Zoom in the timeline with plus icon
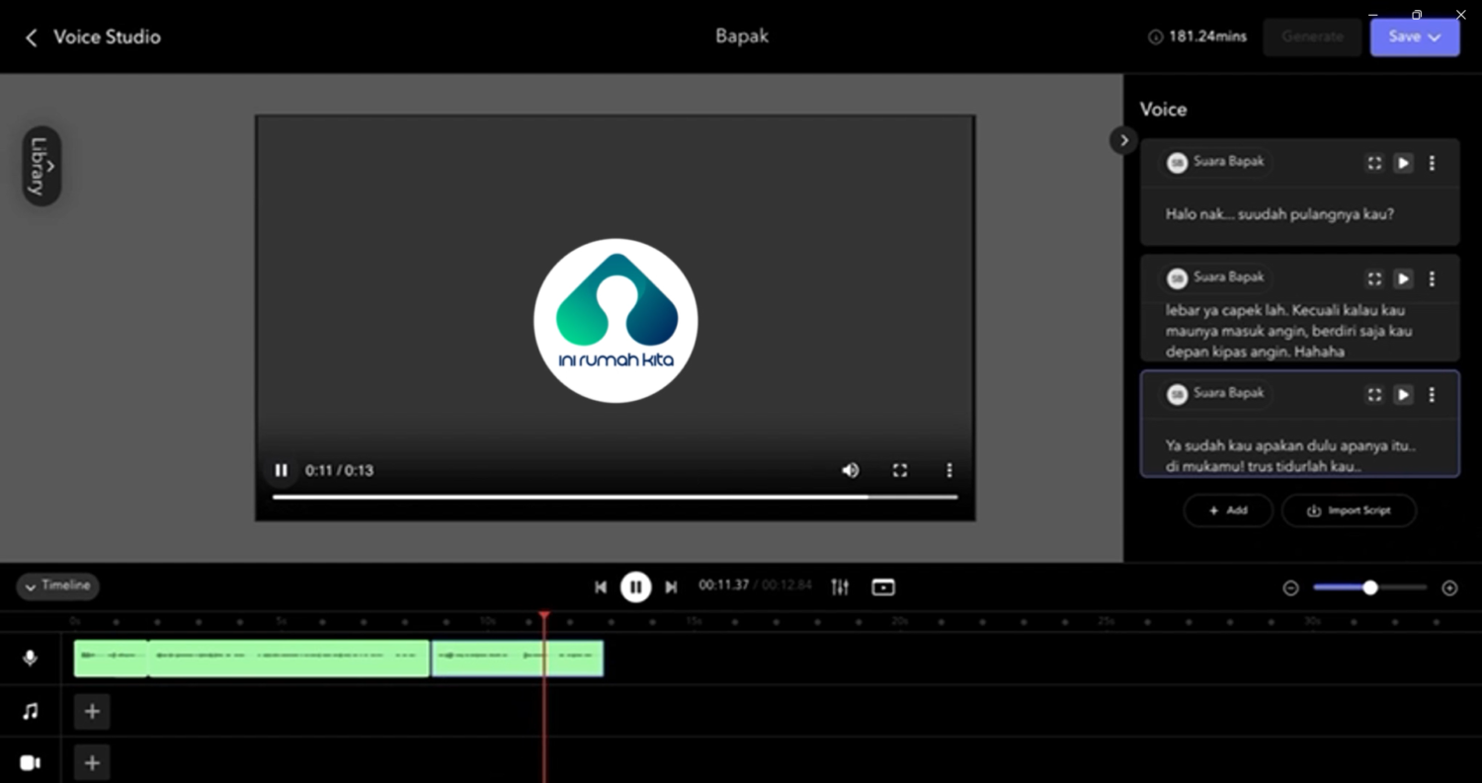This screenshot has height=783, width=1482. (x=1449, y=588)
